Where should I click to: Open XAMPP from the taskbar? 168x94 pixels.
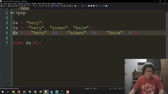click(68, 92)
